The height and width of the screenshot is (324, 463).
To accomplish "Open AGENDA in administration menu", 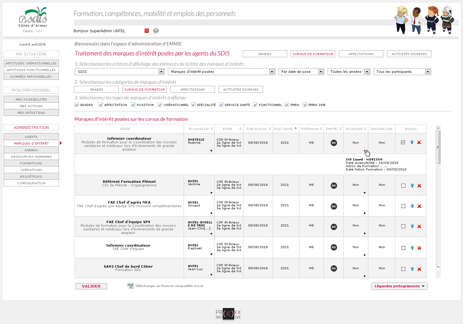I will [x=31, y=150].
